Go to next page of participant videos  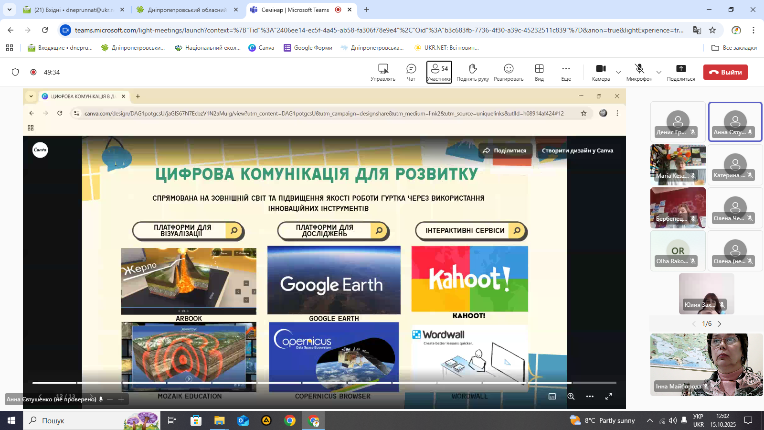720,324
